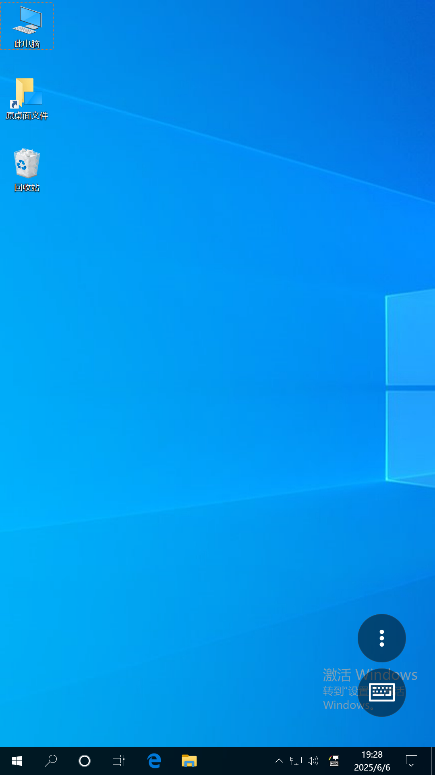Click the 2025/6/6 date in taskbar
Image resolution: width=435 pixels, height=775 pixels.
[372, 767]
